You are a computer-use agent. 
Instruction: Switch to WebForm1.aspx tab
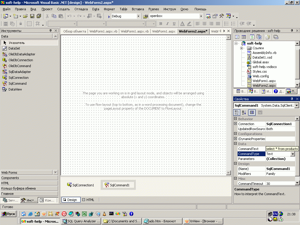click(163, 31)
